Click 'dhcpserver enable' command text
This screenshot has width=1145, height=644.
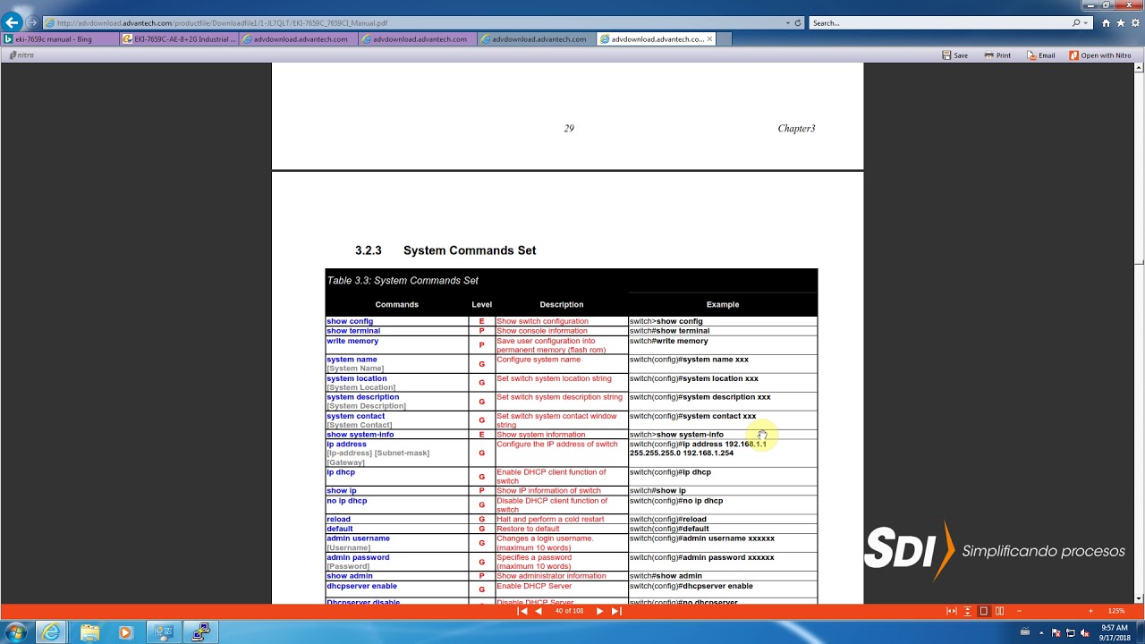[361, 586]
